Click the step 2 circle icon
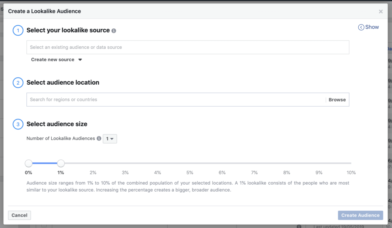Screen dimensions: 392x228 pyautogui.click(x=18, y=82)
